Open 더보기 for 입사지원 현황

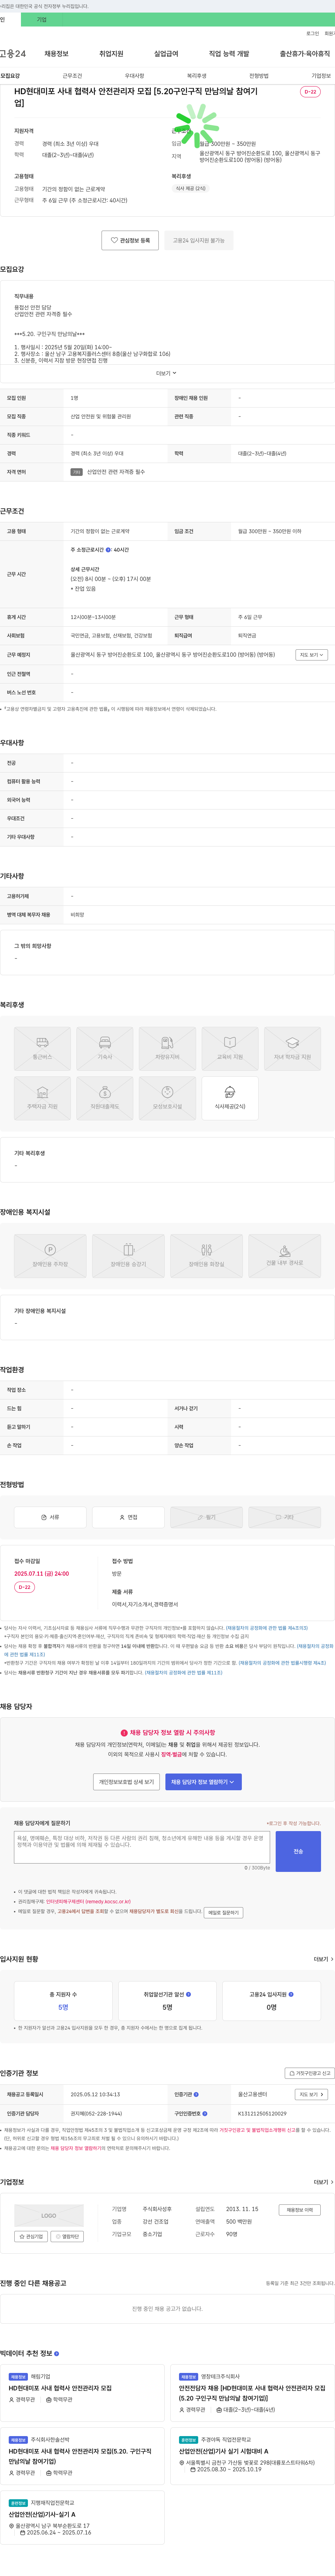click(323, 1959)
